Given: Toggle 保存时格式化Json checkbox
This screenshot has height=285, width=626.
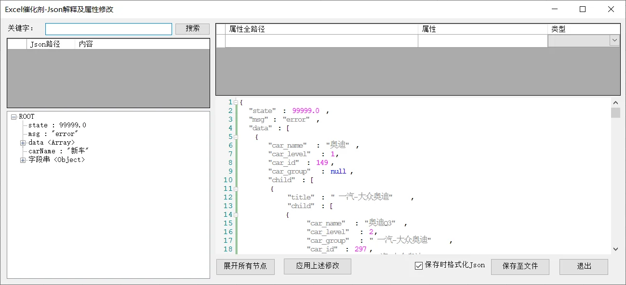Looking at the screenshot, I should [x=419, y=265].
